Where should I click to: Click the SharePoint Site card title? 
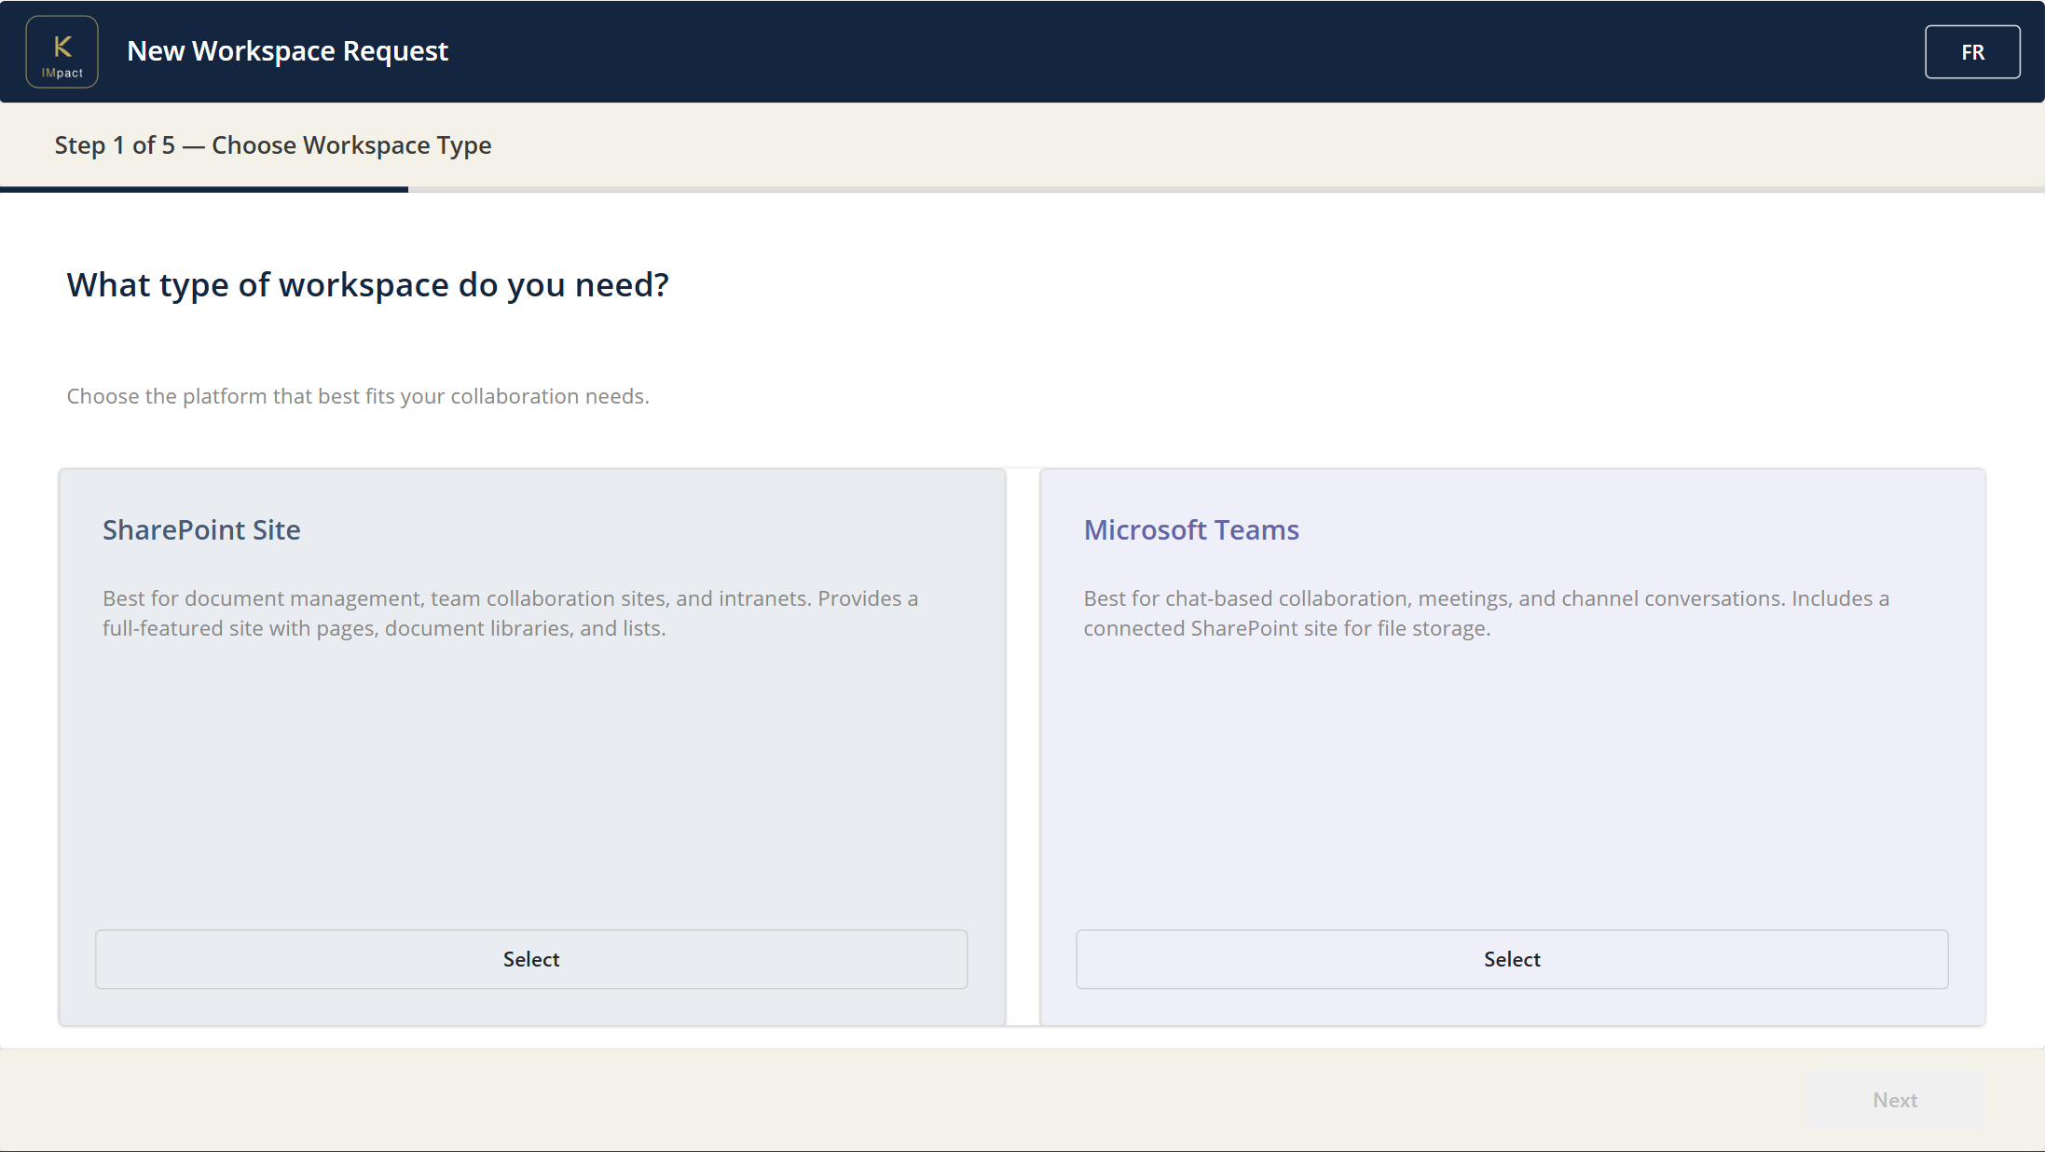click(201, 529)
